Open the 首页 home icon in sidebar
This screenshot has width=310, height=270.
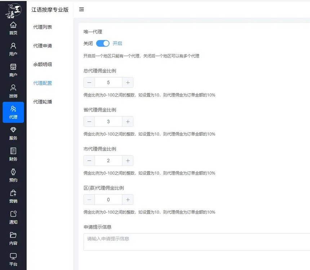coord(13,28)
